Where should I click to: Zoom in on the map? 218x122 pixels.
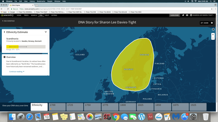[213, 34]
